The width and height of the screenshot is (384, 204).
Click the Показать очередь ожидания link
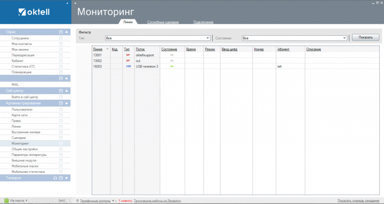358,200
